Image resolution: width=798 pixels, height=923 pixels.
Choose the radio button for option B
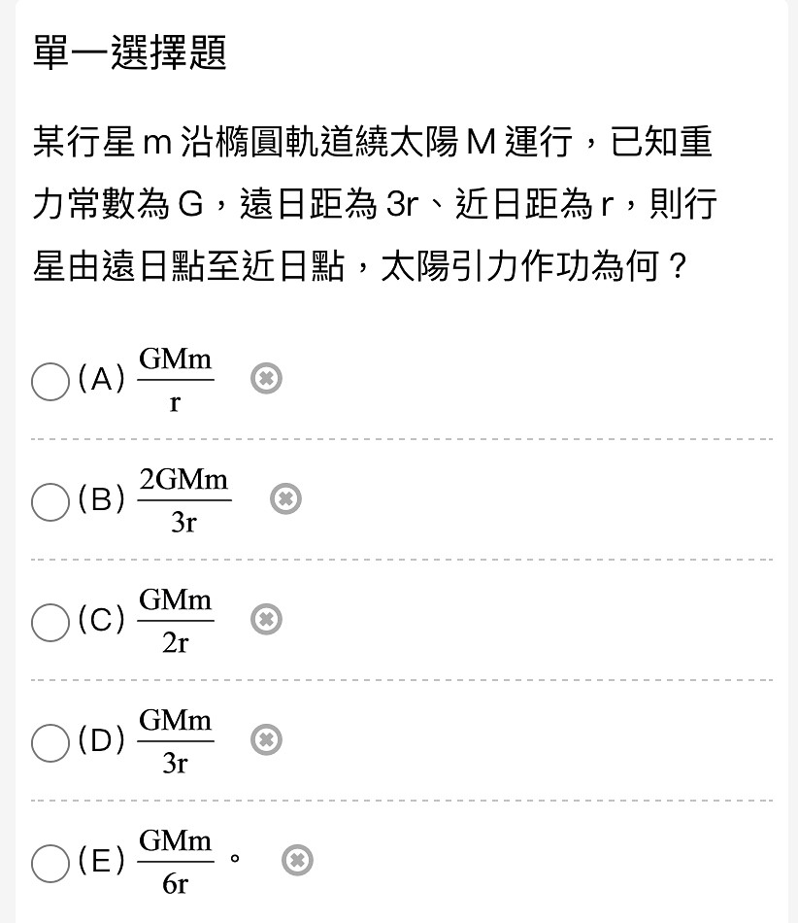50,502
